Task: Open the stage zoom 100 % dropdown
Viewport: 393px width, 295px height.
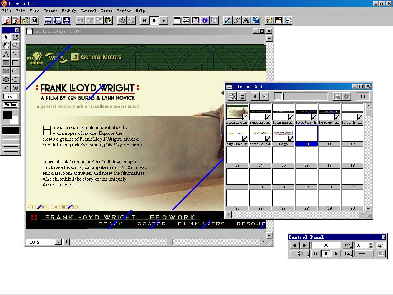Action: [58, 242]
